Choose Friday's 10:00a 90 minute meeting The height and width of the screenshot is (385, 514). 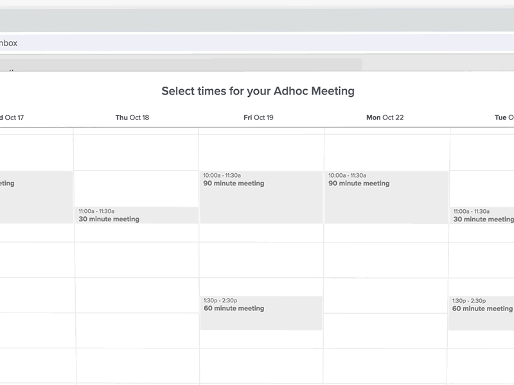tap(261, 197)
